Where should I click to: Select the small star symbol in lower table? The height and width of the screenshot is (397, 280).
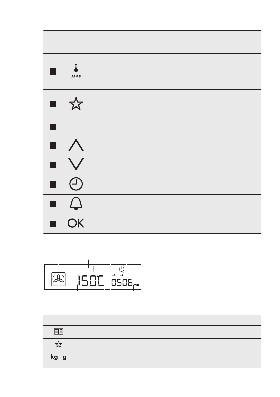[58, 345]
